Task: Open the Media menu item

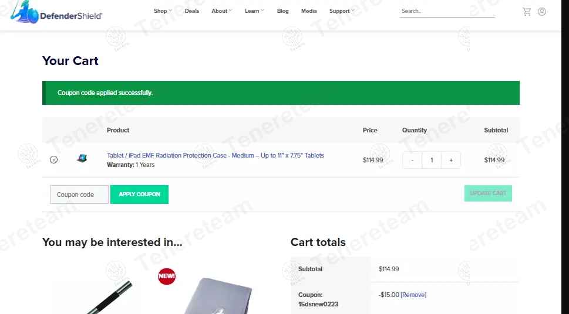Action: pos(309,11)
